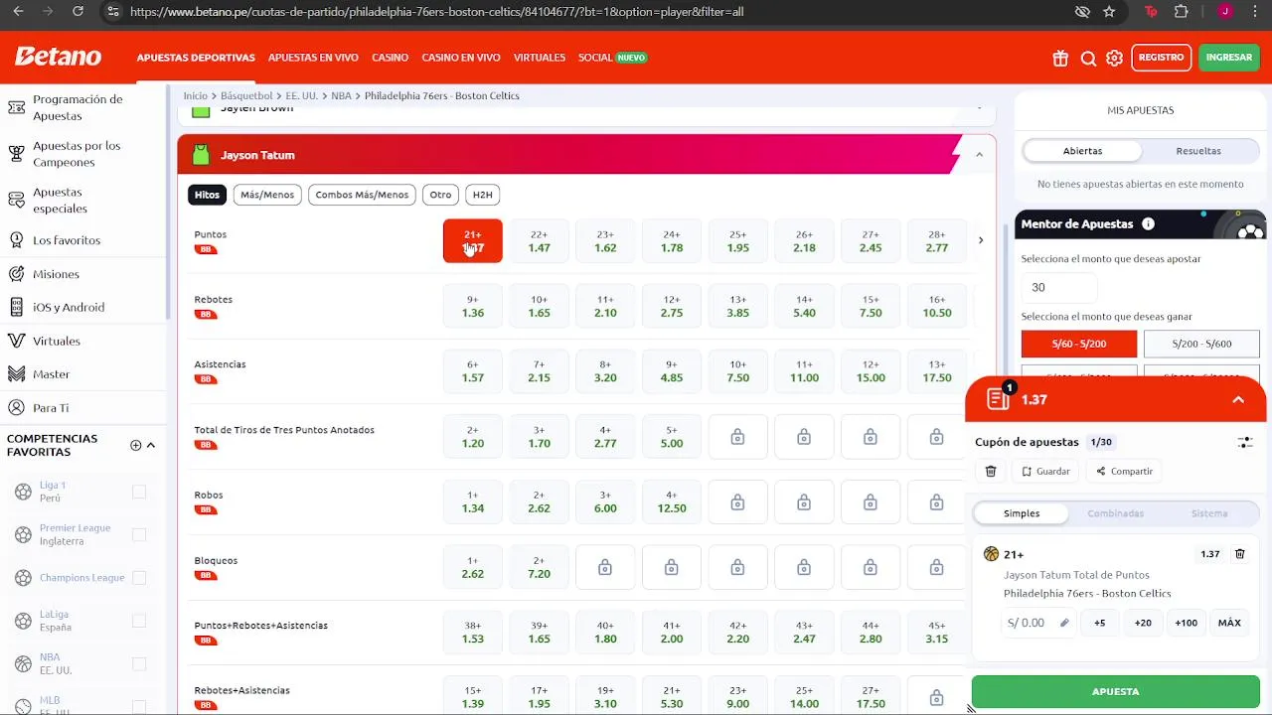The height and width of the screenshot is (715, 1272).
Task: Select Rebotes 12+ odds 2.75
Action: click(672, 306)
